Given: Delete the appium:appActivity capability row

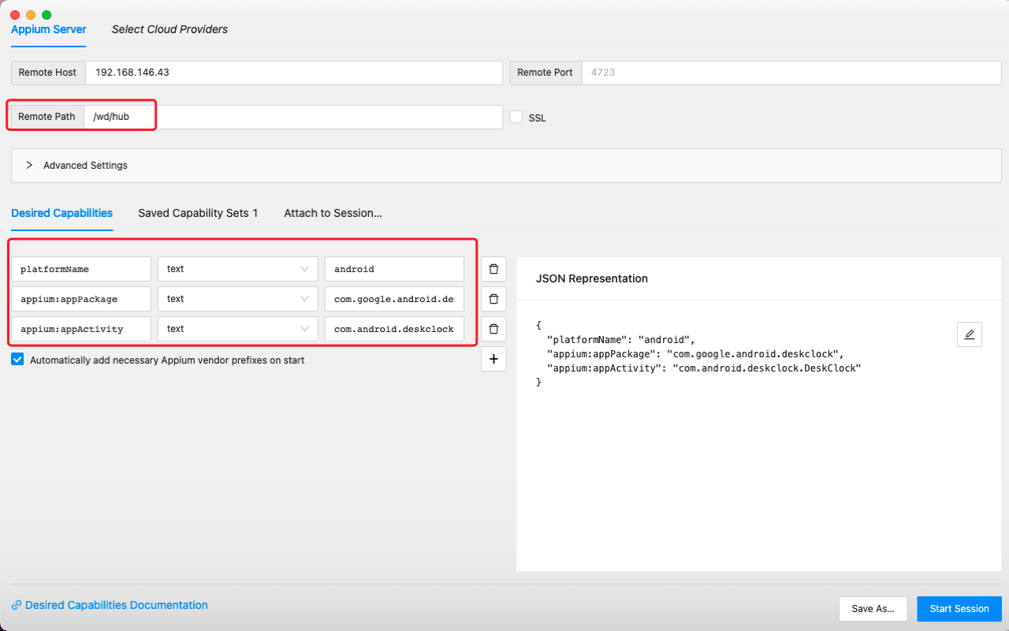Looking at the screenshot, I should tap(493, 329).
